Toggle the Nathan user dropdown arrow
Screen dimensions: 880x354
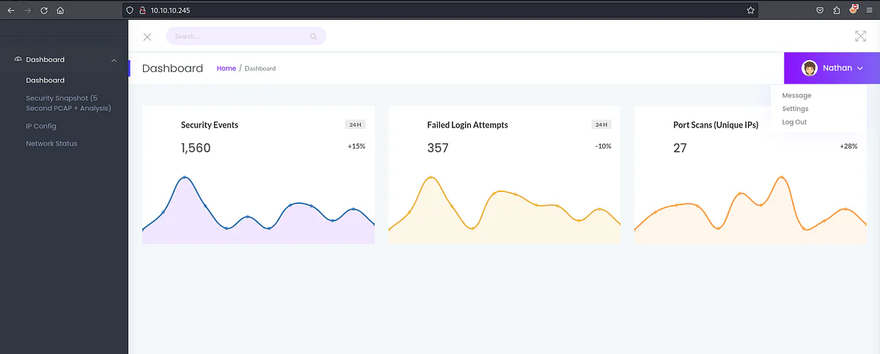859,68
